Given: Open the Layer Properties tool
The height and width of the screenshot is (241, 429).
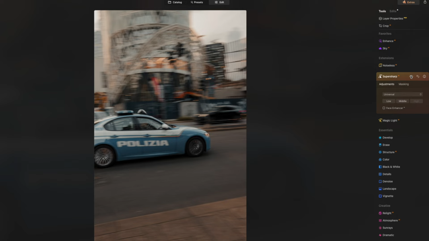Looking at the screenshot, I should click(393, 18).
